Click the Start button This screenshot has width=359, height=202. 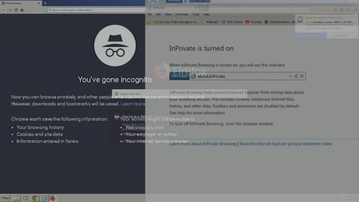click(5, 198)
